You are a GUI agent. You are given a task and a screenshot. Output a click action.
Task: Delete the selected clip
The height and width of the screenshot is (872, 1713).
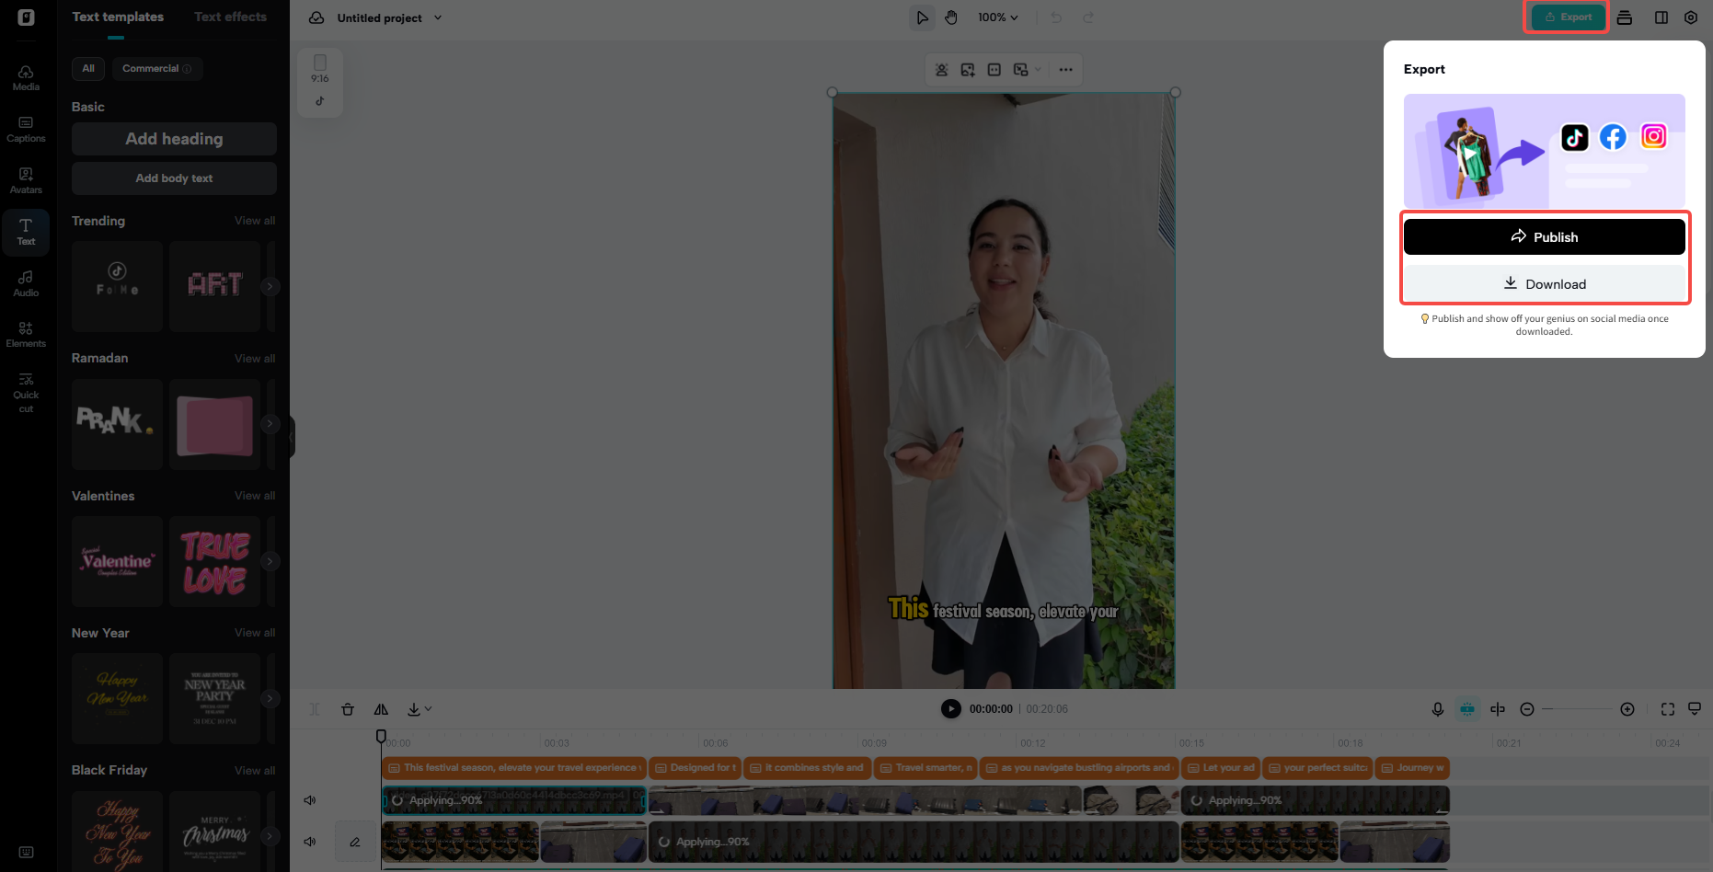(x=348, y=709)
